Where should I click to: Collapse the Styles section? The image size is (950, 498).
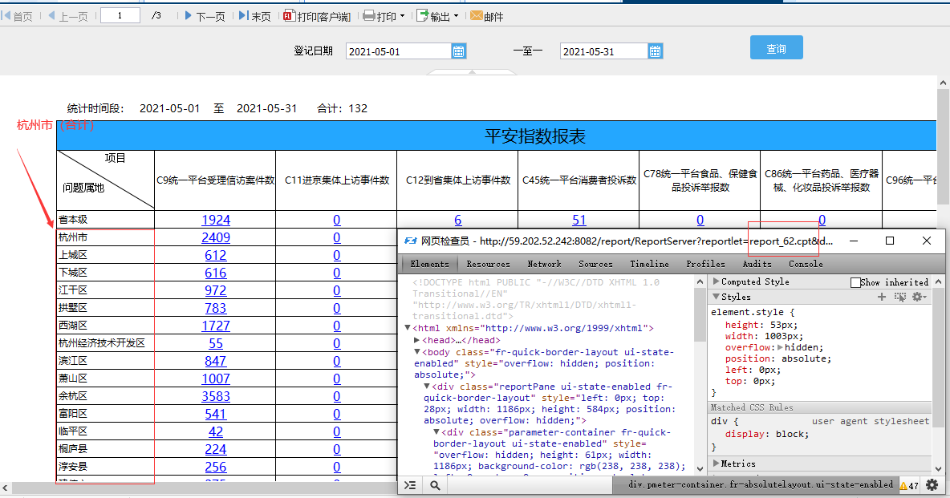point(717,297)
